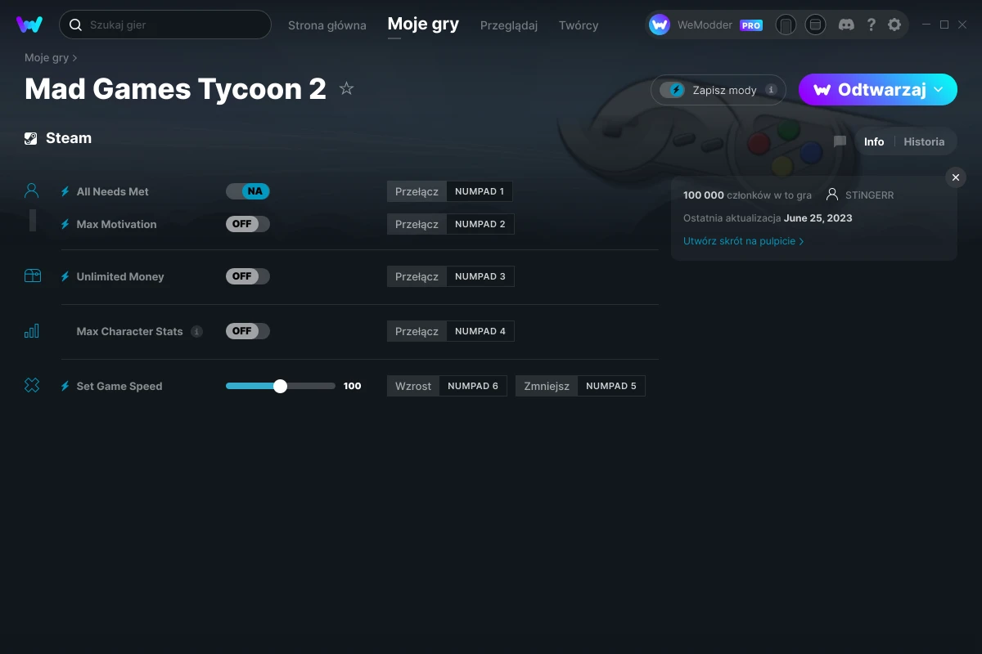Click Przełącz NUMPAD 4 hotkey button
The width and height of the screenshot is (982, 654).
coord(451,331)
